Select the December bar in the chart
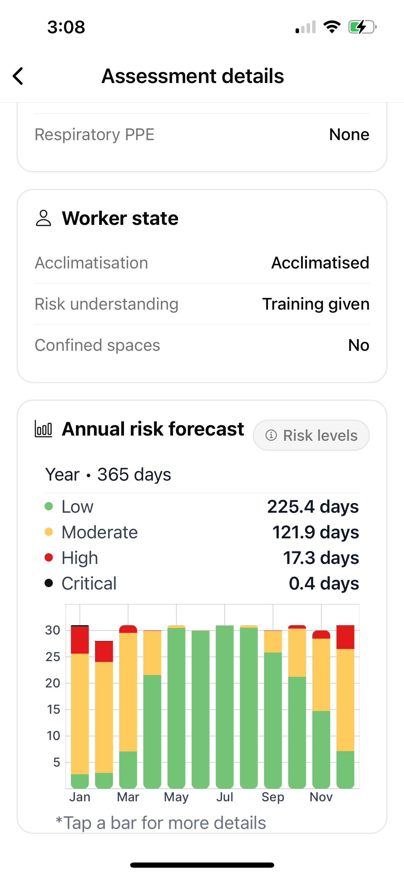 point(345,707)
